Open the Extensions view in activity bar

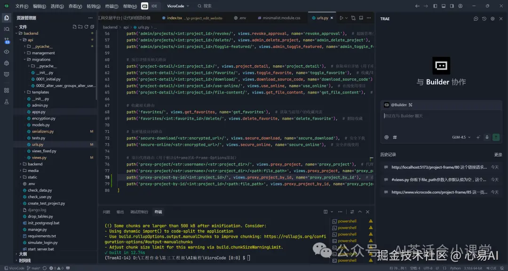click(7, 90)
